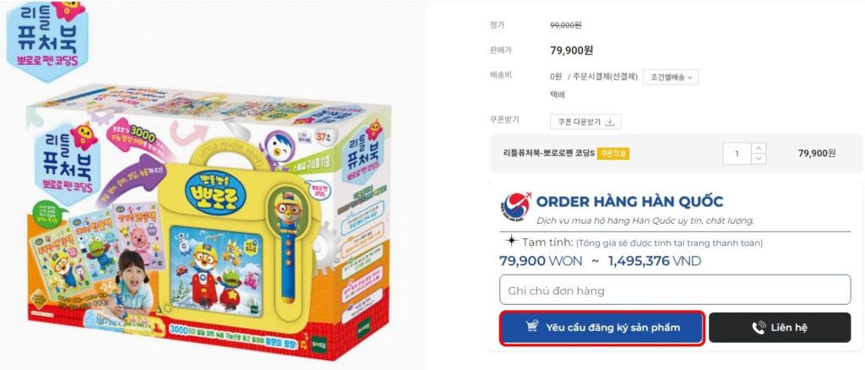Click the 리틀퓨처북 logo badge at top left
The width and height of the screenshot is (865, 370).
(47, 40)
